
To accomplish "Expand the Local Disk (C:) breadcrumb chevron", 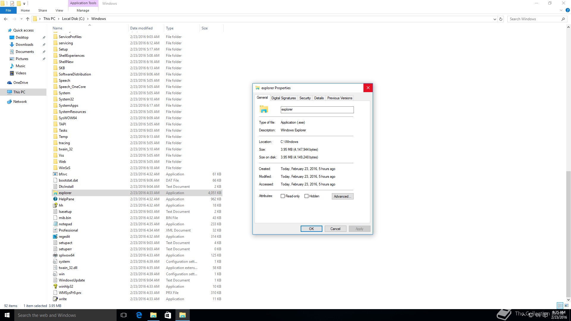I will (x=88, y=19).
